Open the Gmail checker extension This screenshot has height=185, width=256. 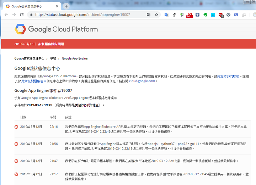click(x=189, y=15)
